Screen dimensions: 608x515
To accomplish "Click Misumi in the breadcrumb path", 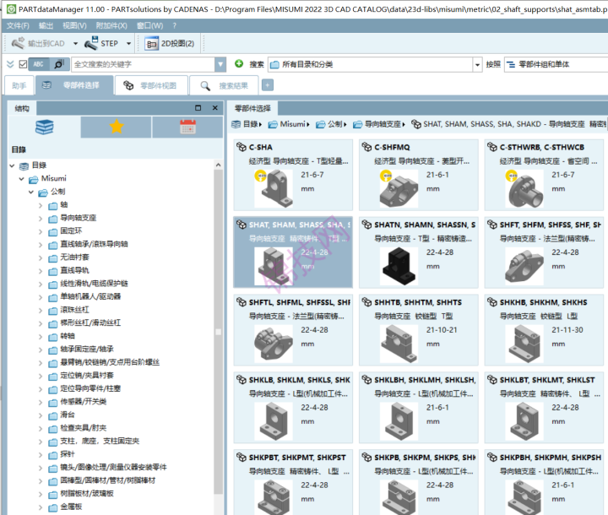I will point(293,124).
